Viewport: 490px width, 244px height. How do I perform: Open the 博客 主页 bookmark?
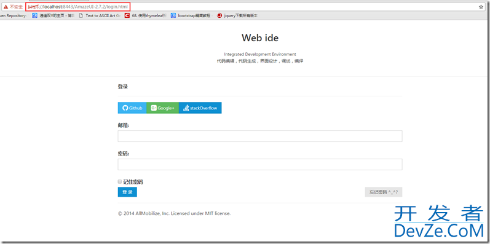tap(53, 15)
